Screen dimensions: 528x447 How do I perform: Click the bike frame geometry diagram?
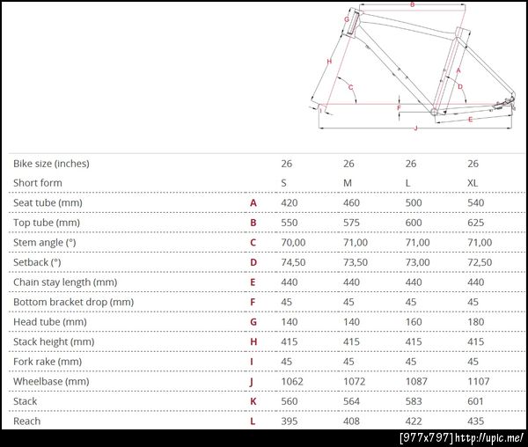tap(413, 66)
